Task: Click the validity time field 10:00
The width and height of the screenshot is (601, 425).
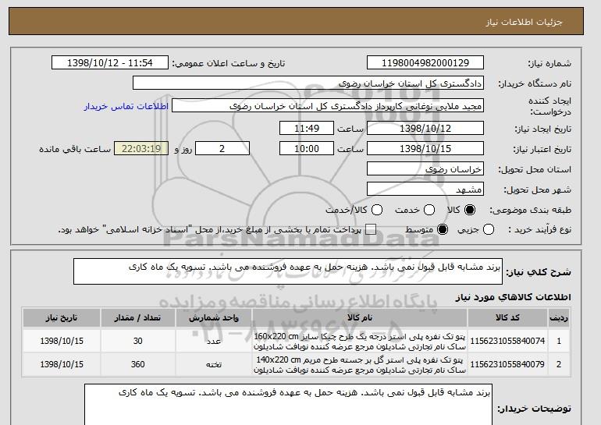Action: [x=307, y=149]
